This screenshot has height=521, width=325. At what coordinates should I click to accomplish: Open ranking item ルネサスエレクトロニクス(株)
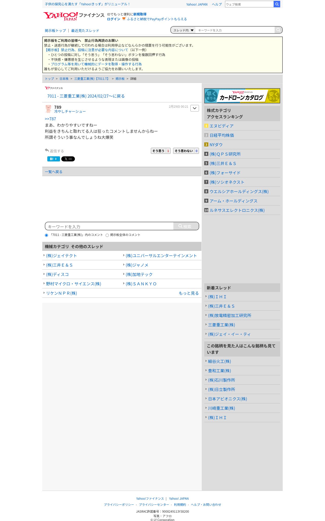(x=237, y=210)
